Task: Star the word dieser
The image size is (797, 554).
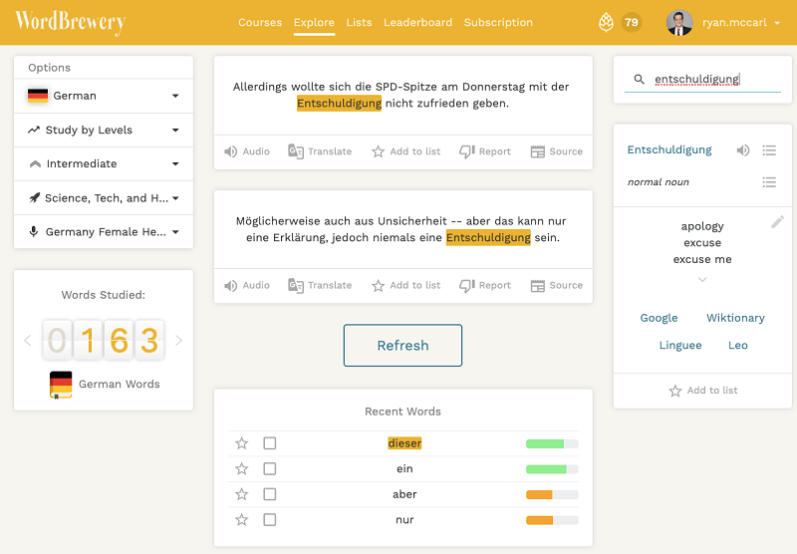Action: [241, 443]
